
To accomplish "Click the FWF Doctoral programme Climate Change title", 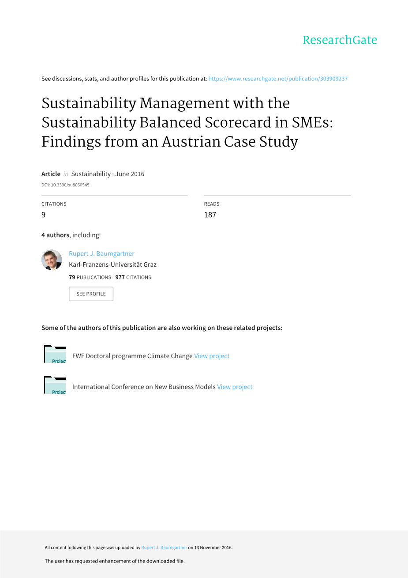I will (132, 356).
